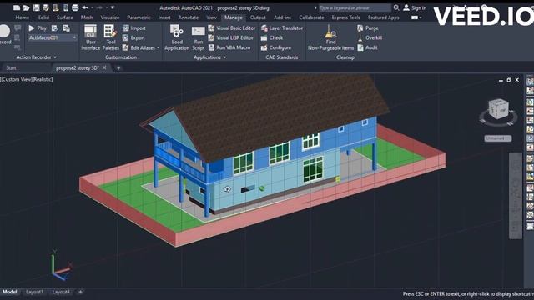Undo the last action with the back arrow
Viewport: 534px width, 300px height.
[x=85, y=7]
